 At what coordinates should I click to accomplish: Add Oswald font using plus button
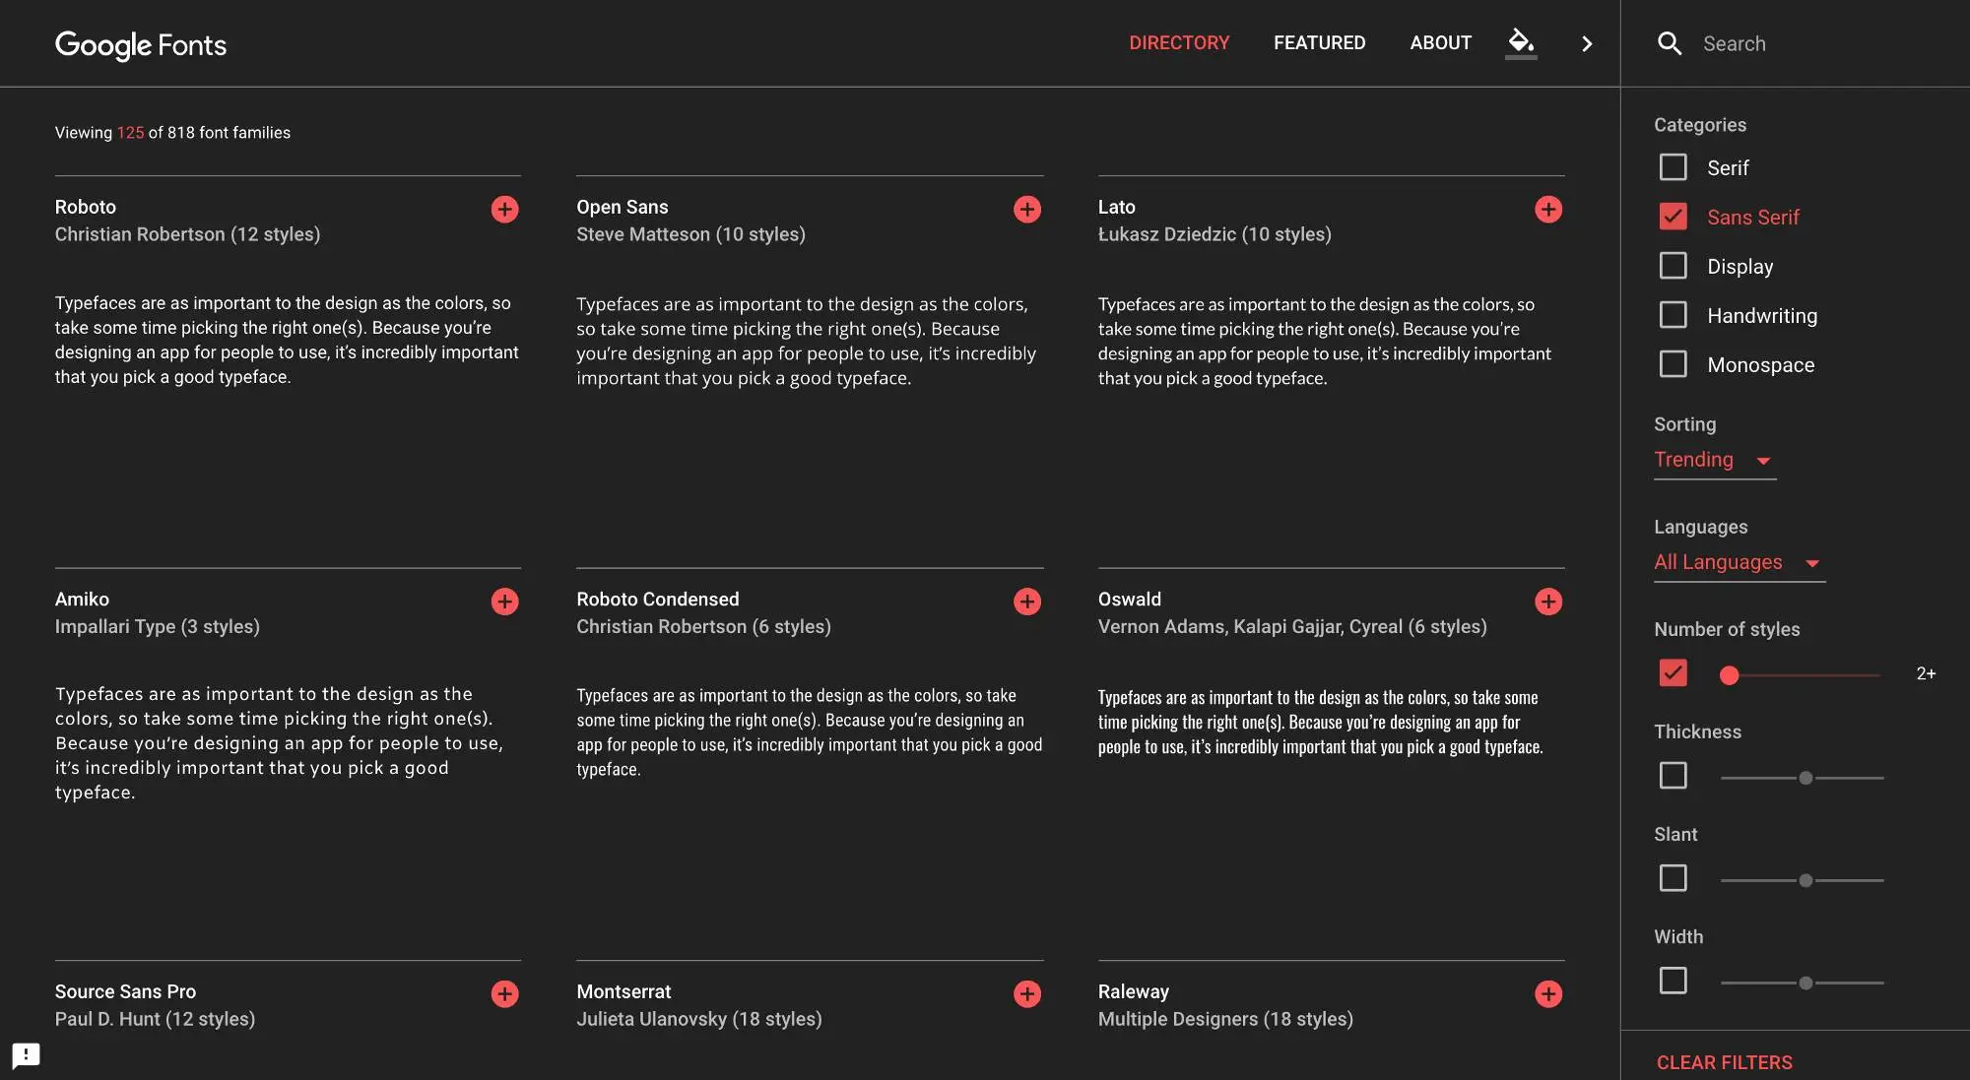click(x=1547, y=602)
